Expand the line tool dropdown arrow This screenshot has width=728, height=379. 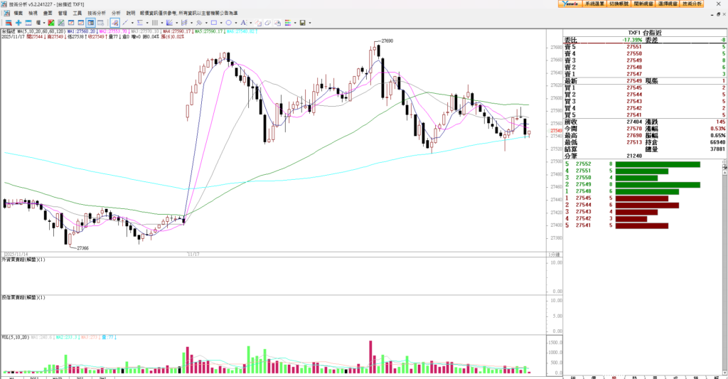[133, 23]
